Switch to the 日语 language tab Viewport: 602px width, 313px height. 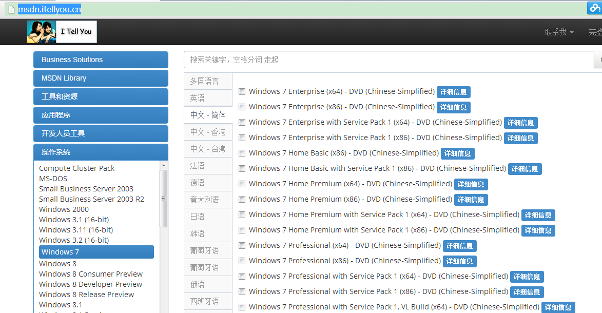(x=208, y=216)
